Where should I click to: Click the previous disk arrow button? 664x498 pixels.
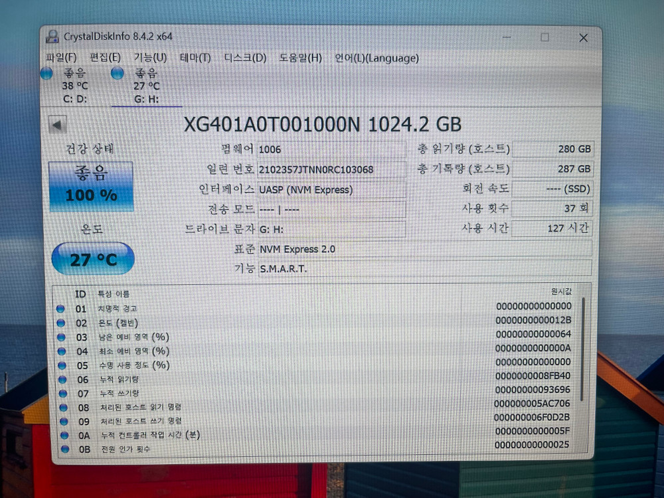(58, 124)
